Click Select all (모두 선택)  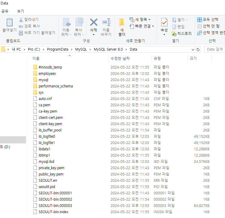(208, 20)
